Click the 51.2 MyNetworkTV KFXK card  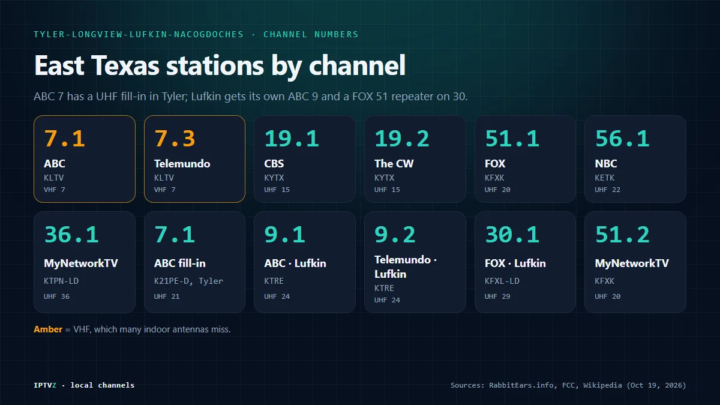coord(635,262)
